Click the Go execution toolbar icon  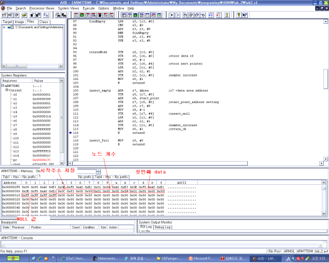pos(171,15)
